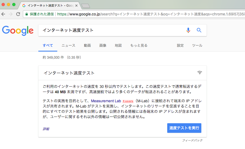
Task: Close the Google search browser tab
Action: point(76,6)
